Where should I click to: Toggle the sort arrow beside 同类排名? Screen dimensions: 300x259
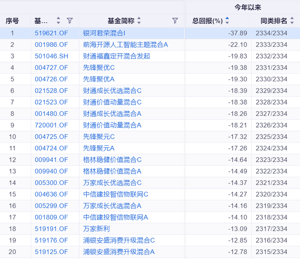point(291,21)
